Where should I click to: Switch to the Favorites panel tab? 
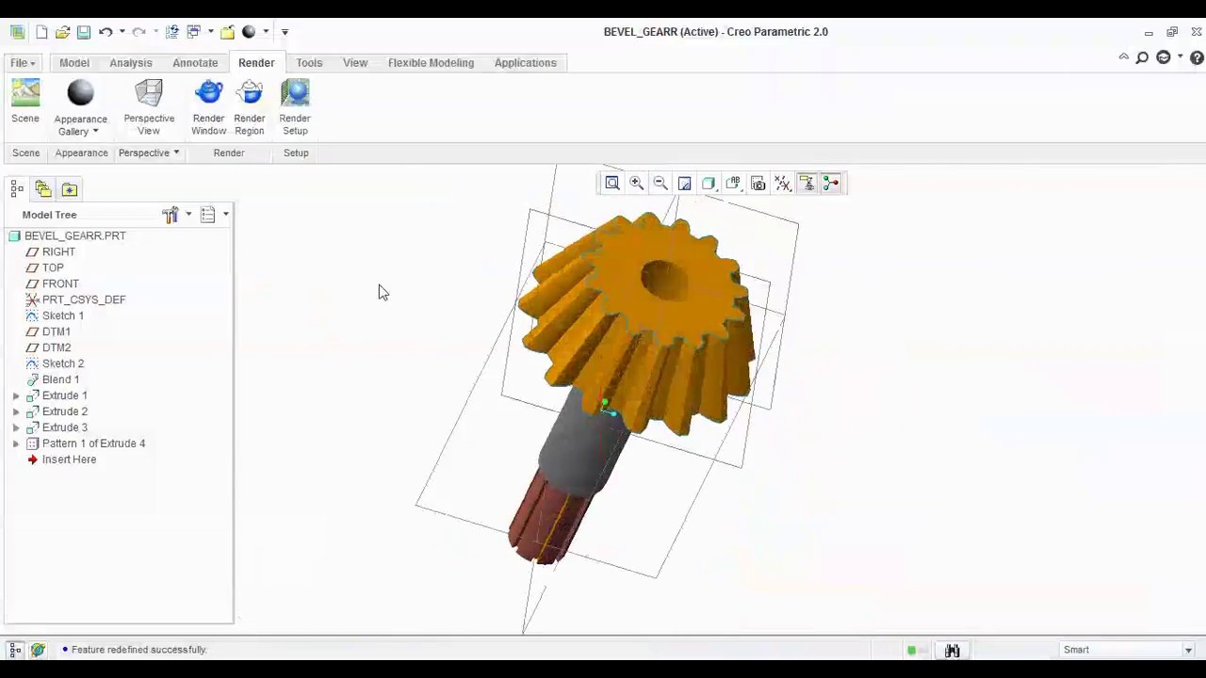[70, 189]
